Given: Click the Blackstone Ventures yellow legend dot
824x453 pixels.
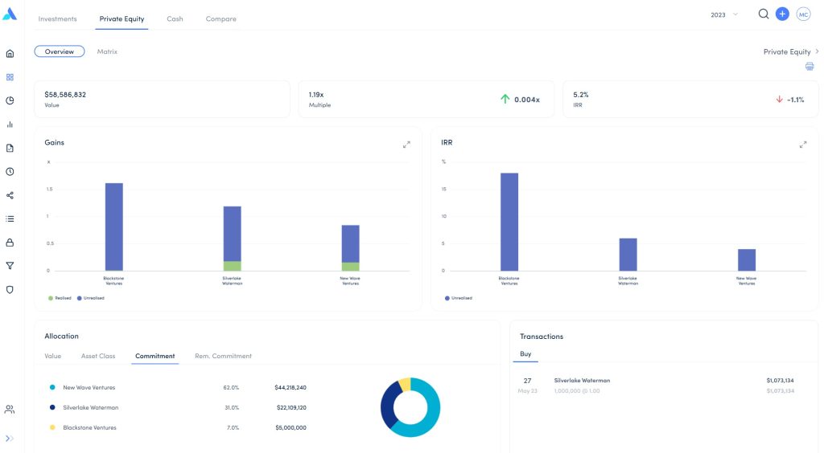Looking at the screenshot, I should [52, 427].
